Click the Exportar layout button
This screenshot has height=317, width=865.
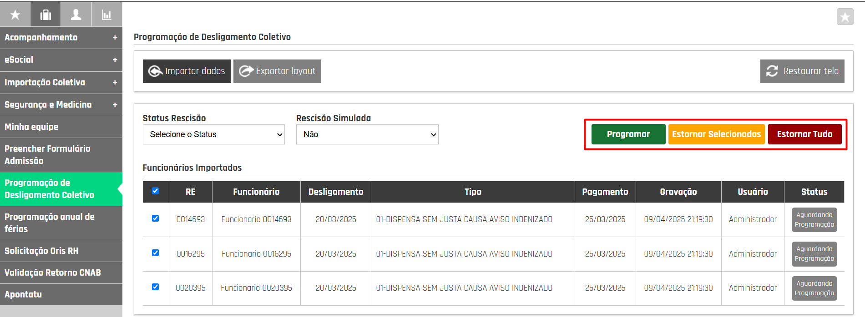tap(277, 71)
